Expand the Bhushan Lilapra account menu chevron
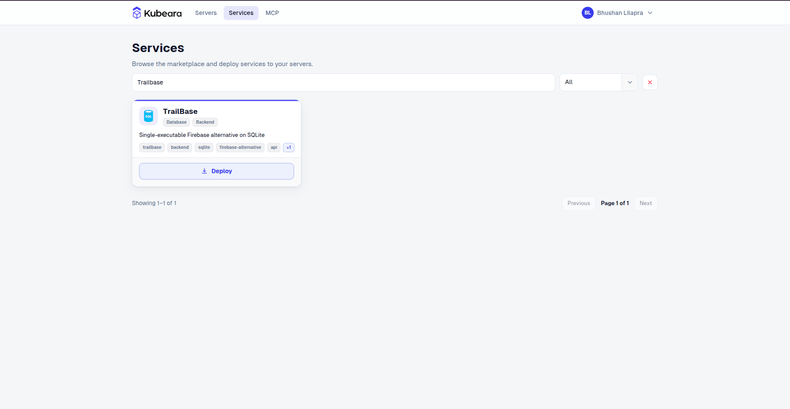 (650, 13)
